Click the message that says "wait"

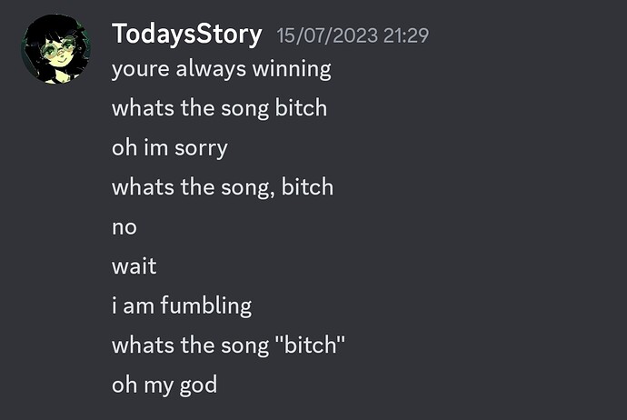(134, 266)
